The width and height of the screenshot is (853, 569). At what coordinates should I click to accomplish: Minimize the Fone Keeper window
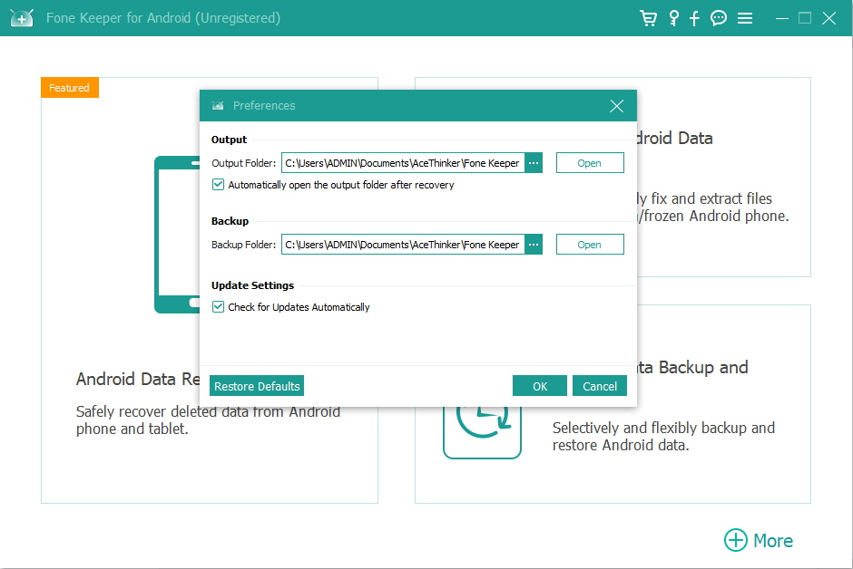tap(781, 18)
